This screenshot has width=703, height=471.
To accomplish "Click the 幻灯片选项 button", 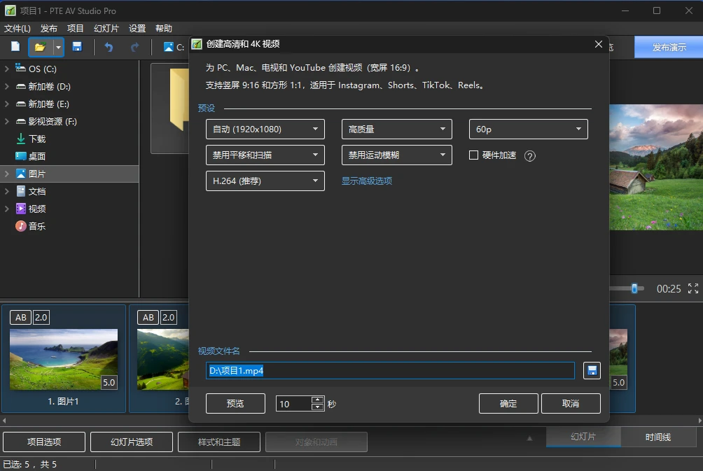I will pyautogui.click(x=132, y=442).
